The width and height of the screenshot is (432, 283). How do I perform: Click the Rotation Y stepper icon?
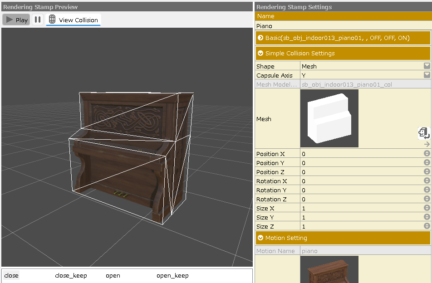pos(427,190)
